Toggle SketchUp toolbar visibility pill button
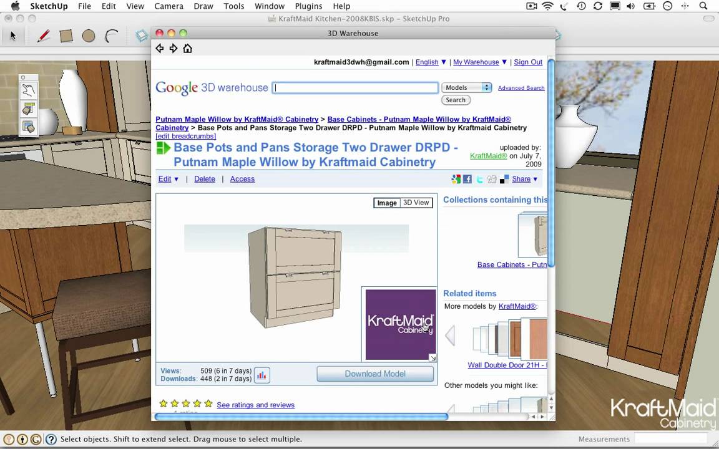 [x=708, y=19]
